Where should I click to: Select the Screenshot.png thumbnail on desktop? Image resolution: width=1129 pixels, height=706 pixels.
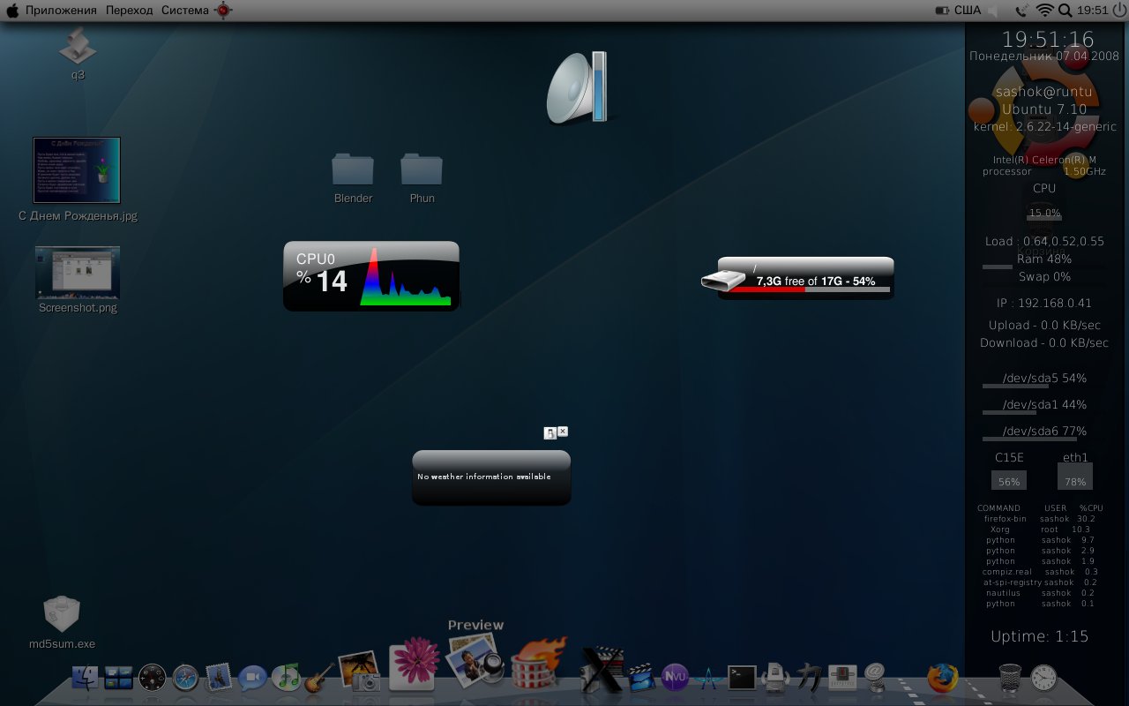point(78,272)
